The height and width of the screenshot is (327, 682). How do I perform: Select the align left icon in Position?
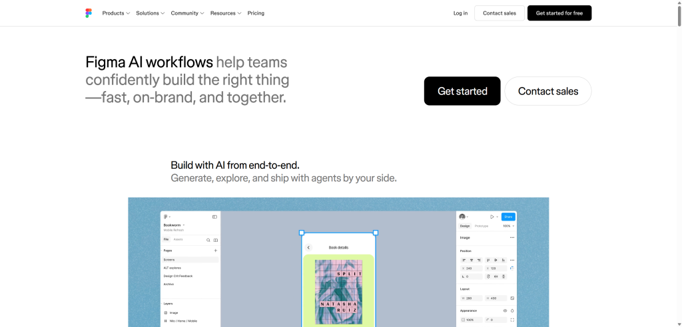(x=464, y=260)
